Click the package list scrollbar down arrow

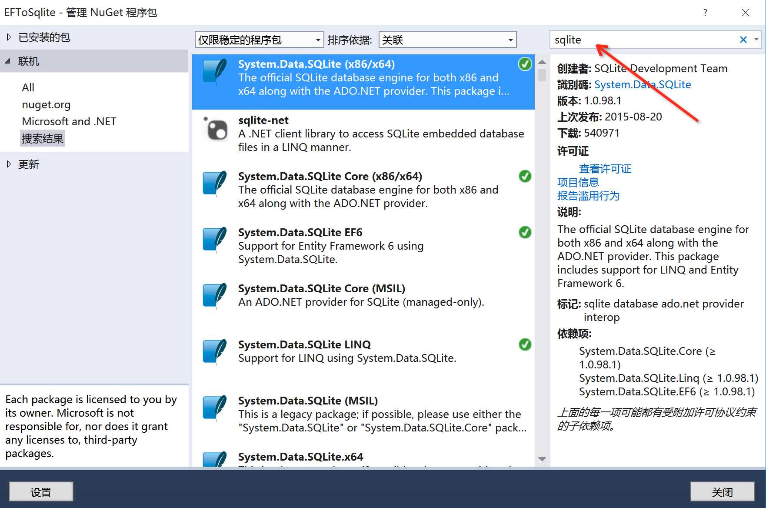[x=542, y=459]
